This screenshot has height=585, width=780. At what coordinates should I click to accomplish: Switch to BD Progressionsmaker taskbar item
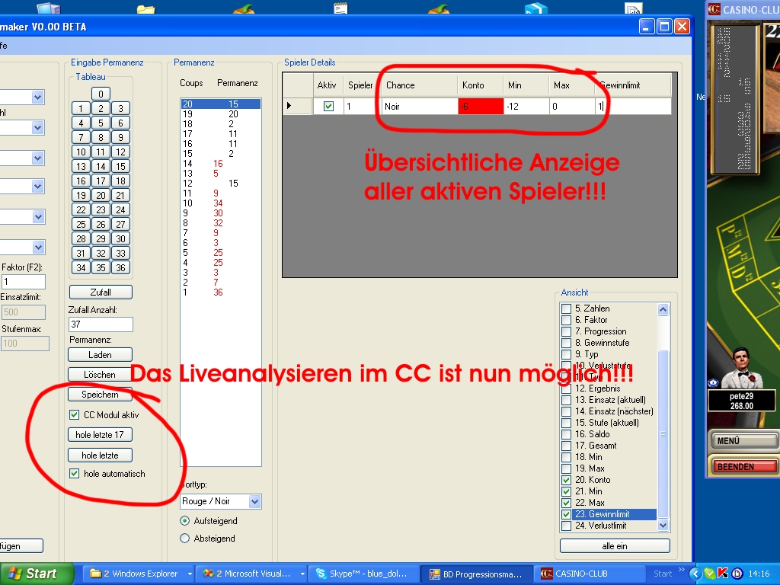point(477,574)
